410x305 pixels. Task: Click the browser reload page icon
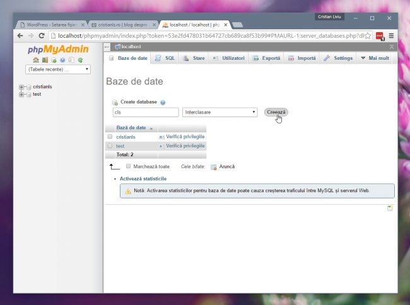(42, 36)
